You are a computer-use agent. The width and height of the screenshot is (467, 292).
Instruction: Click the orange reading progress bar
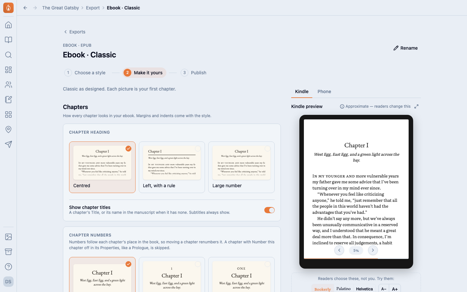point(341,259)
